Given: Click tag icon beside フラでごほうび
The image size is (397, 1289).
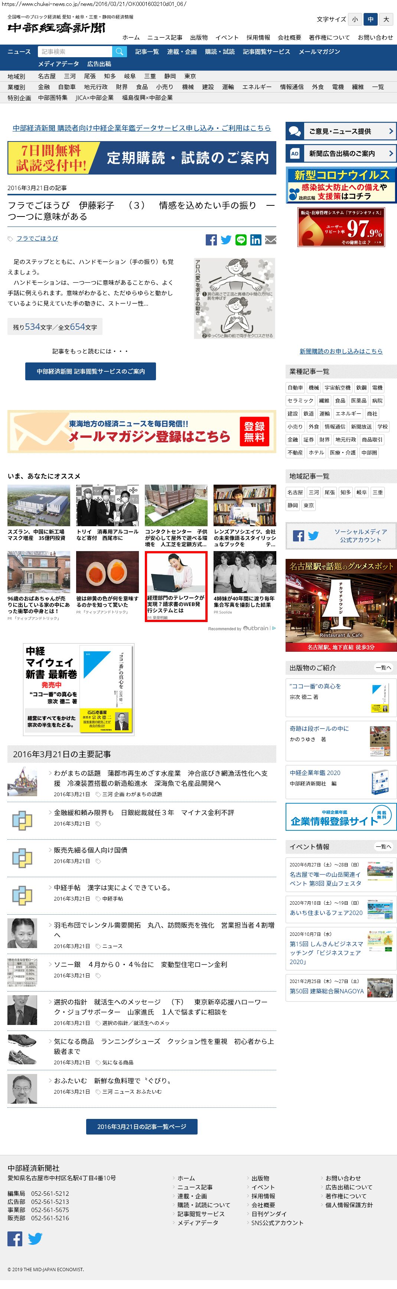Looking at the screenshot, I should coord(10,239).
